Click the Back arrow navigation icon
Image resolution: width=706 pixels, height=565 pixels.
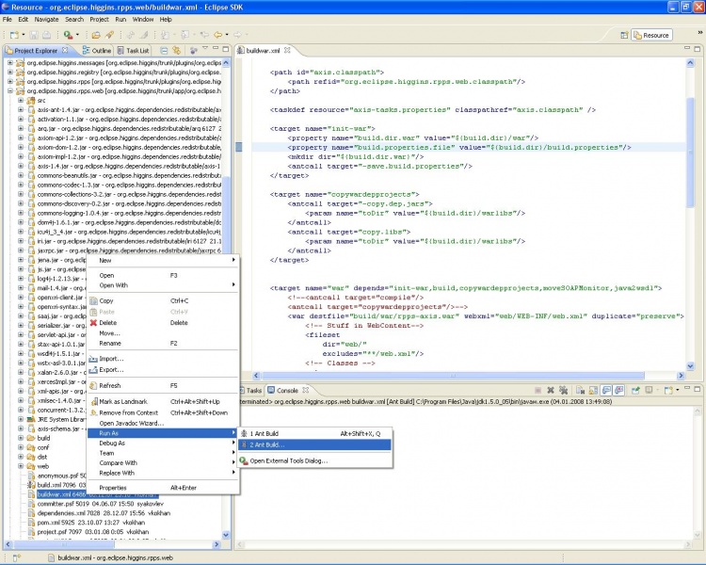tap(218, 35)
